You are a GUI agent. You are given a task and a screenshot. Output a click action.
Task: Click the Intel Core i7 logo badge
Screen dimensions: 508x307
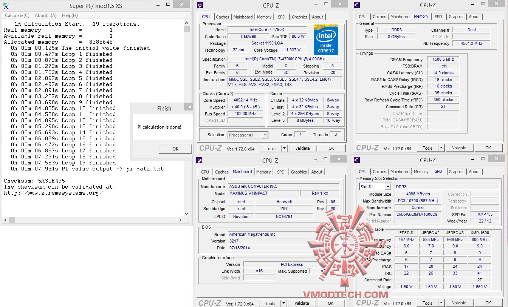click(x=326, y=40)
